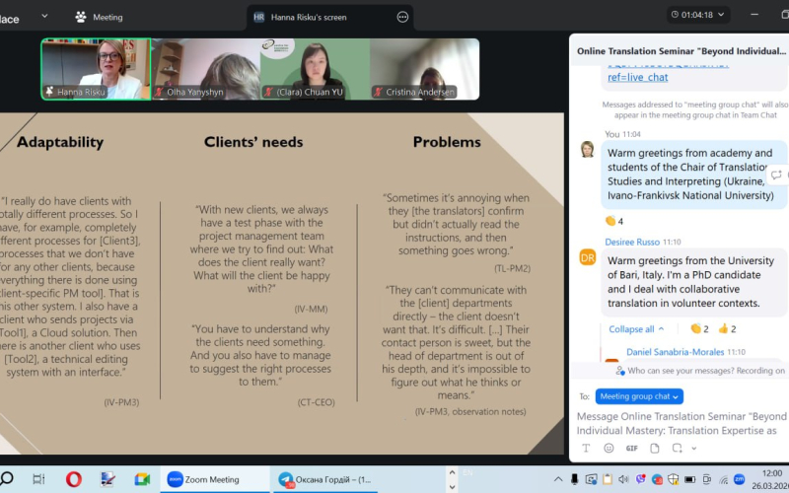Open Opera browser from the taskbar
This screenshot has width=789, height=493.
(x=73, y=479)
